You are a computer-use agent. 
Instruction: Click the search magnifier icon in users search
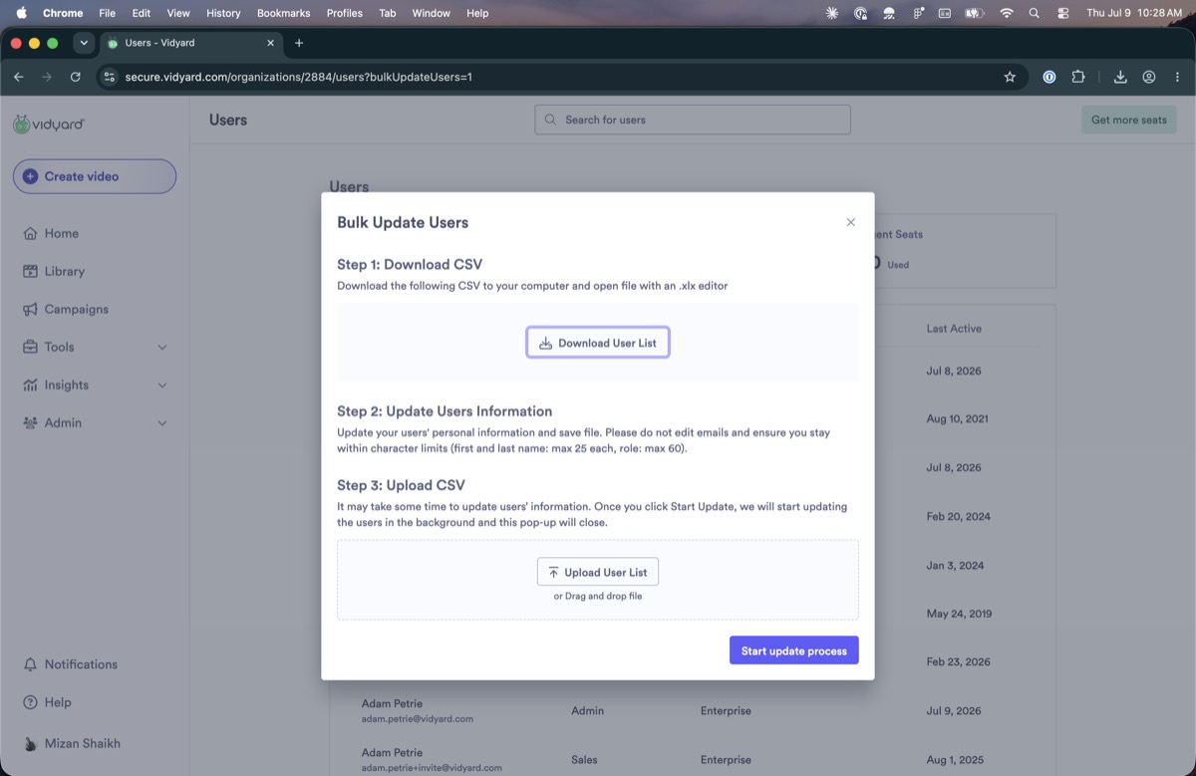tap(550, 120)
